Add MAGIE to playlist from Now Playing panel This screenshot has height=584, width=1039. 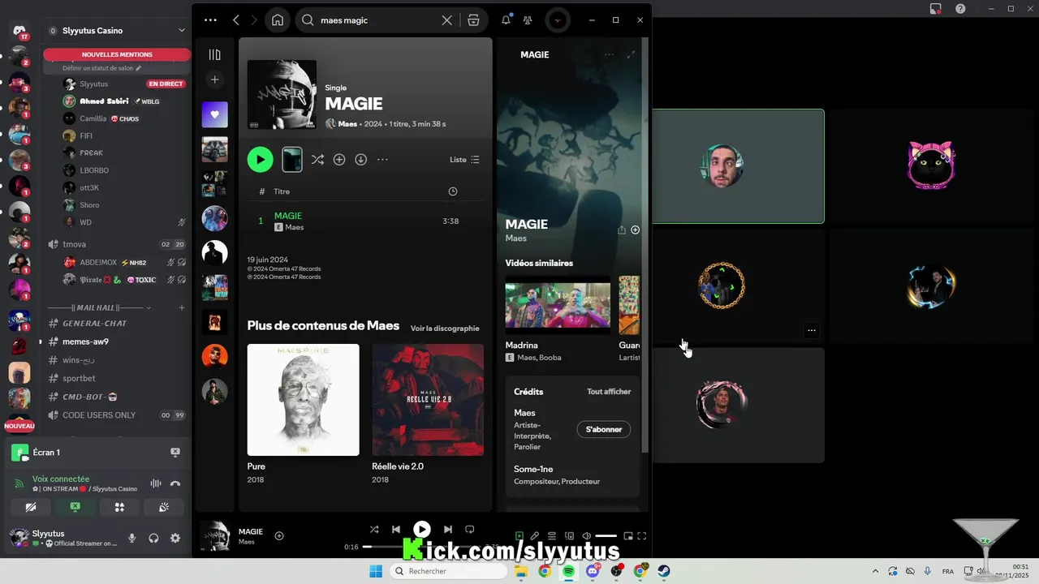point(636,230)
